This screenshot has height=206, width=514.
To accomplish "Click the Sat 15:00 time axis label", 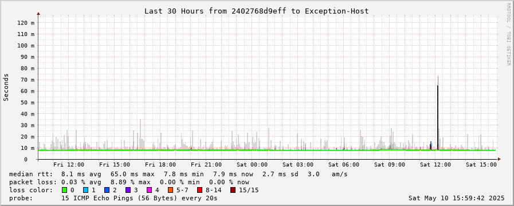I will coord(481,165).
